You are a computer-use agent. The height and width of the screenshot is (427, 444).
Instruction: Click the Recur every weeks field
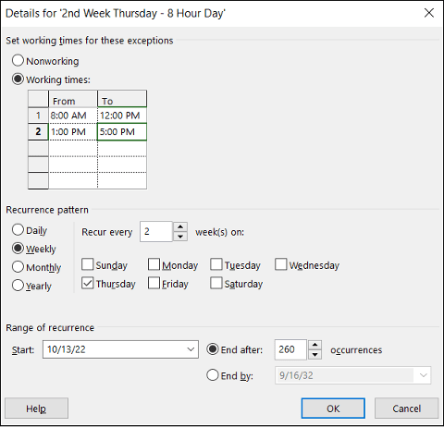[x=156, y=232]
